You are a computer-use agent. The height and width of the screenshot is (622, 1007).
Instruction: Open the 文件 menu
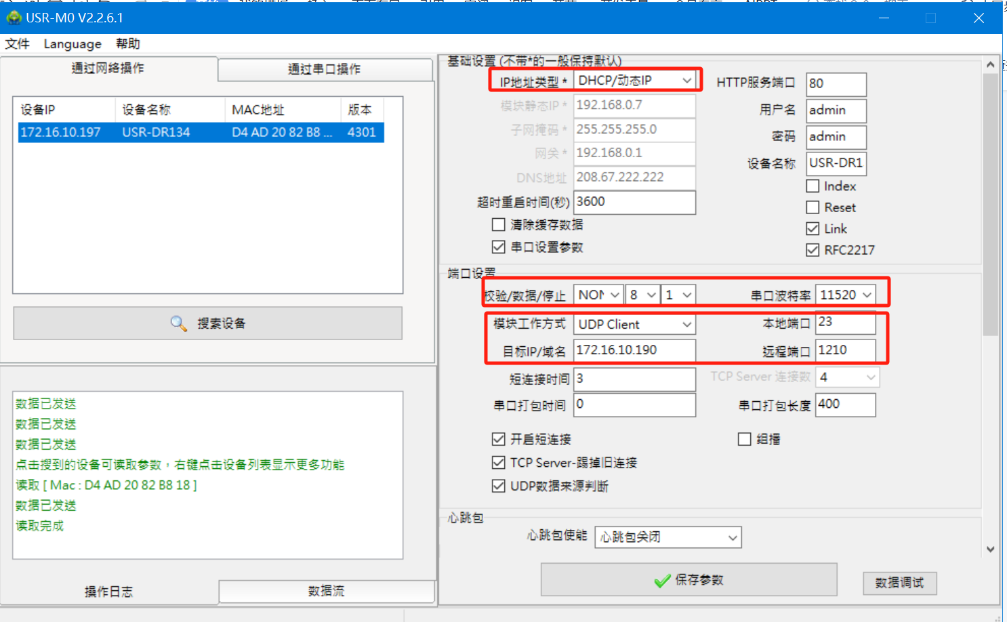(x=18, y=44)
